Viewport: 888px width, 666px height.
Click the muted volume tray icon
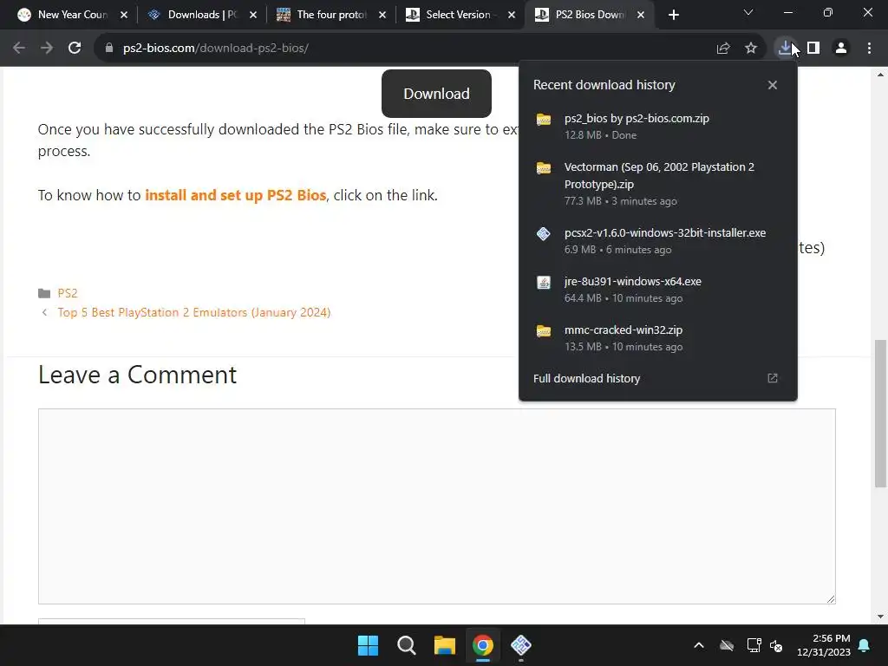776,645
